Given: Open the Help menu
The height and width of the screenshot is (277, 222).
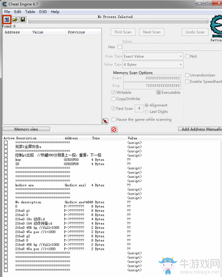Looking at the screenshot, I should (x=55, y=12).
